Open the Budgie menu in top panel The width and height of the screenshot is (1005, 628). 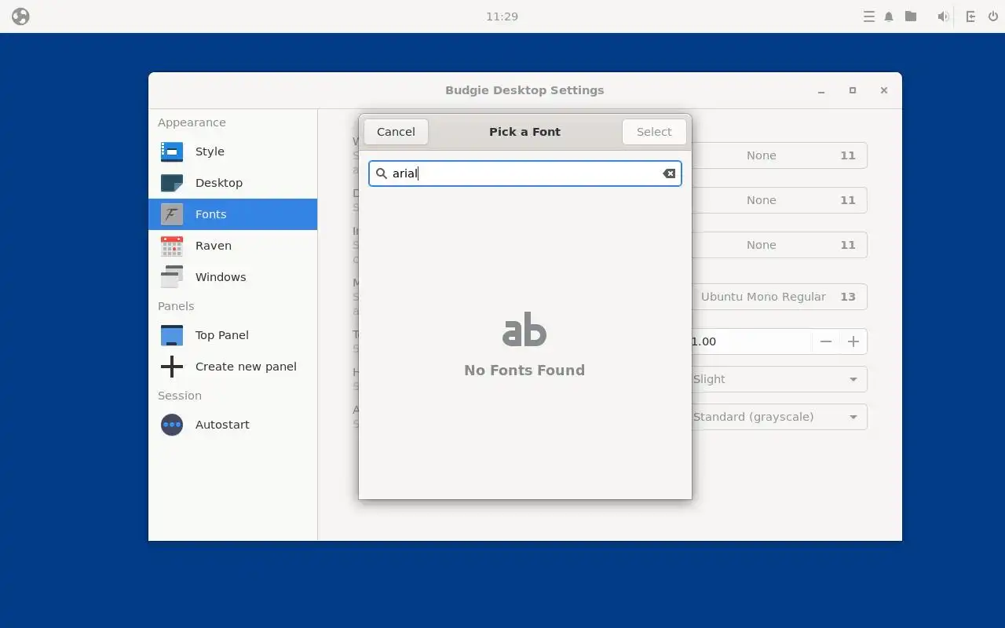[20, 16]
